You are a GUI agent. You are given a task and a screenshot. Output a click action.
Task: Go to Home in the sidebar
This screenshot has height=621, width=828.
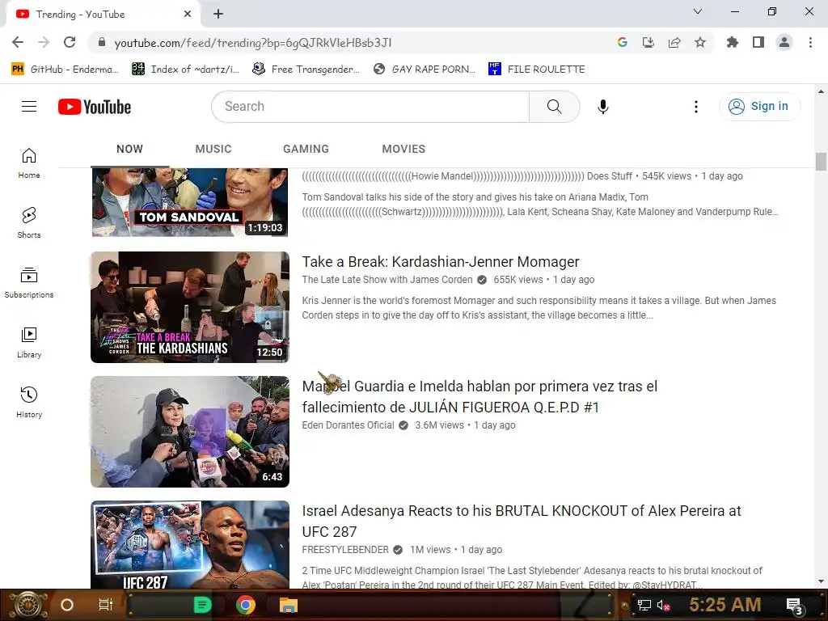tap(29, 163)
